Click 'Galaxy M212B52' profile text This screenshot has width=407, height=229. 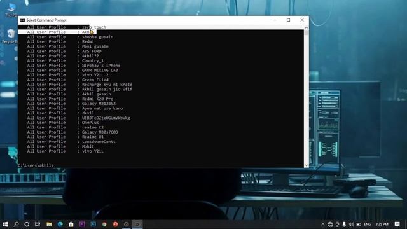(99, 104)
